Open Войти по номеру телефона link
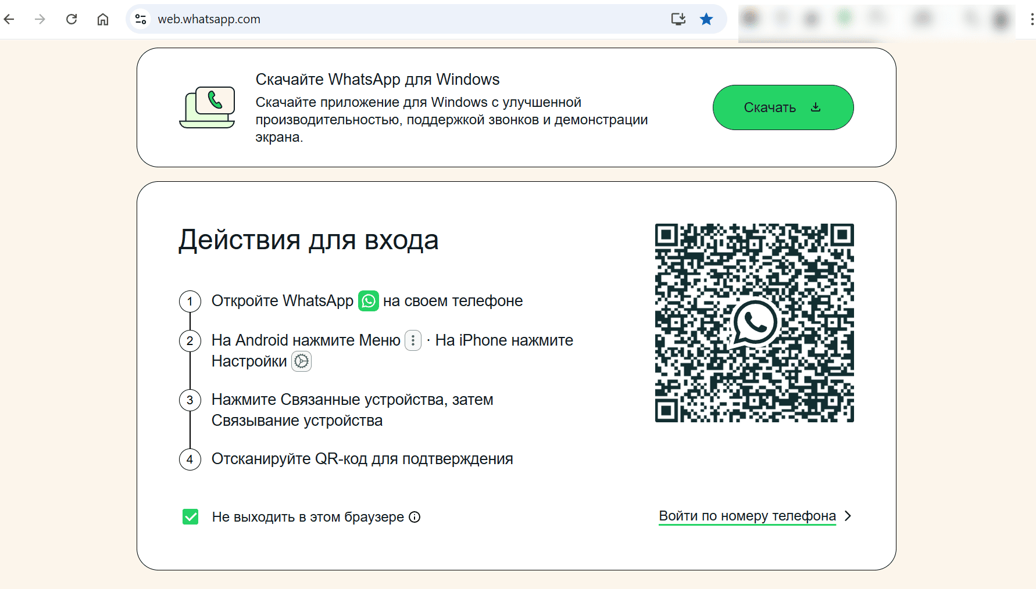This screenshot has height=589, width=1036. coord(747,516)
